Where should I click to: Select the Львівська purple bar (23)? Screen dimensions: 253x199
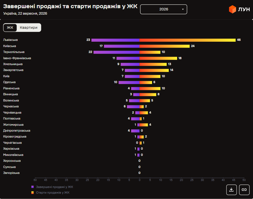[x=115, y=40]
